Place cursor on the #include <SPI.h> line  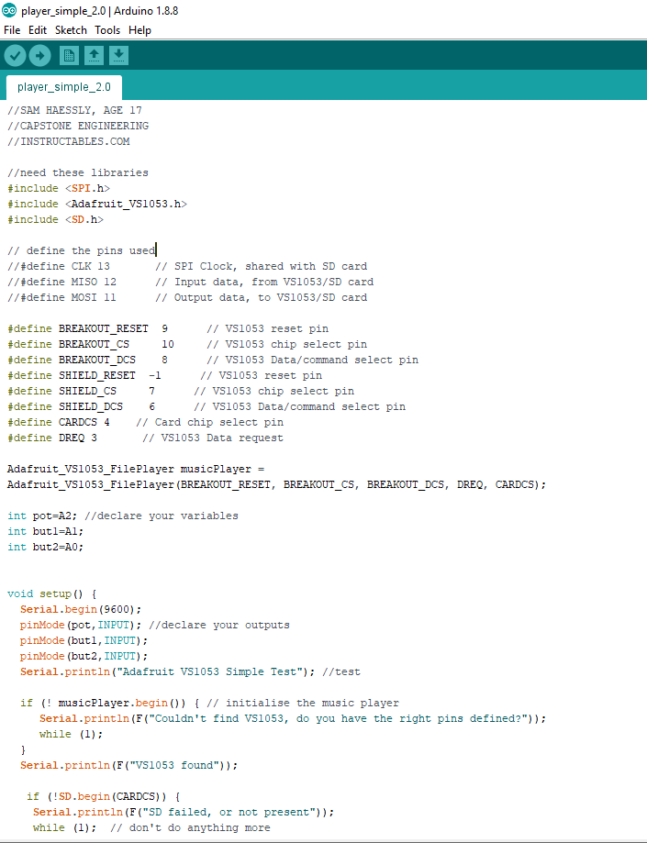click(x=59, y=188)
